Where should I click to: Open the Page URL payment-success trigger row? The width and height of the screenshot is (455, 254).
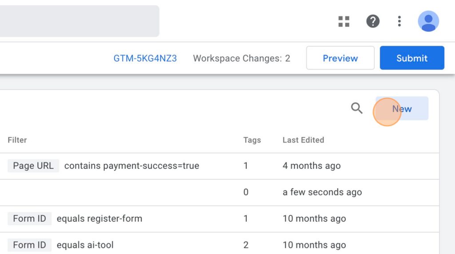click(220, 166)
